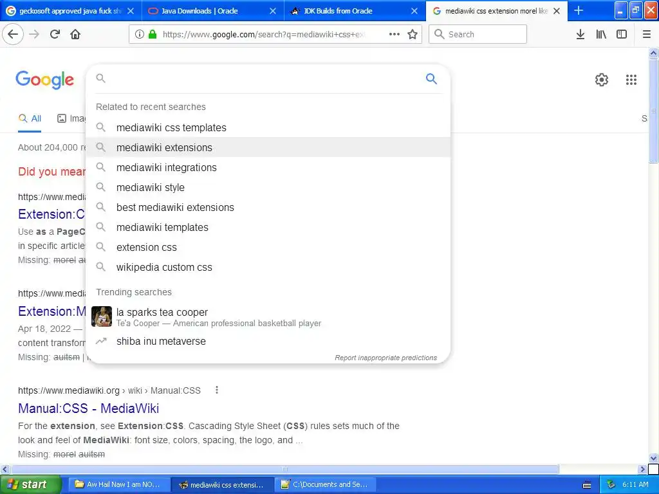This screenshot has height=494, width=659.
Task: Close the Java Downloads tab
Action: click(x=273, y=11)
